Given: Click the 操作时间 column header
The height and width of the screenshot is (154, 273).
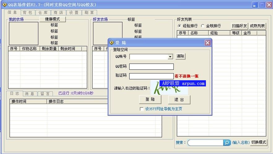Looking at the screenshot, I should (x=28, y=101).
